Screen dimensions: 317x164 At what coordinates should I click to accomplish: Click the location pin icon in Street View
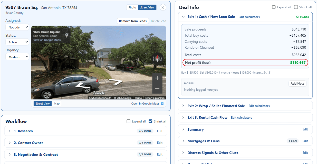[x=66, y=35]
